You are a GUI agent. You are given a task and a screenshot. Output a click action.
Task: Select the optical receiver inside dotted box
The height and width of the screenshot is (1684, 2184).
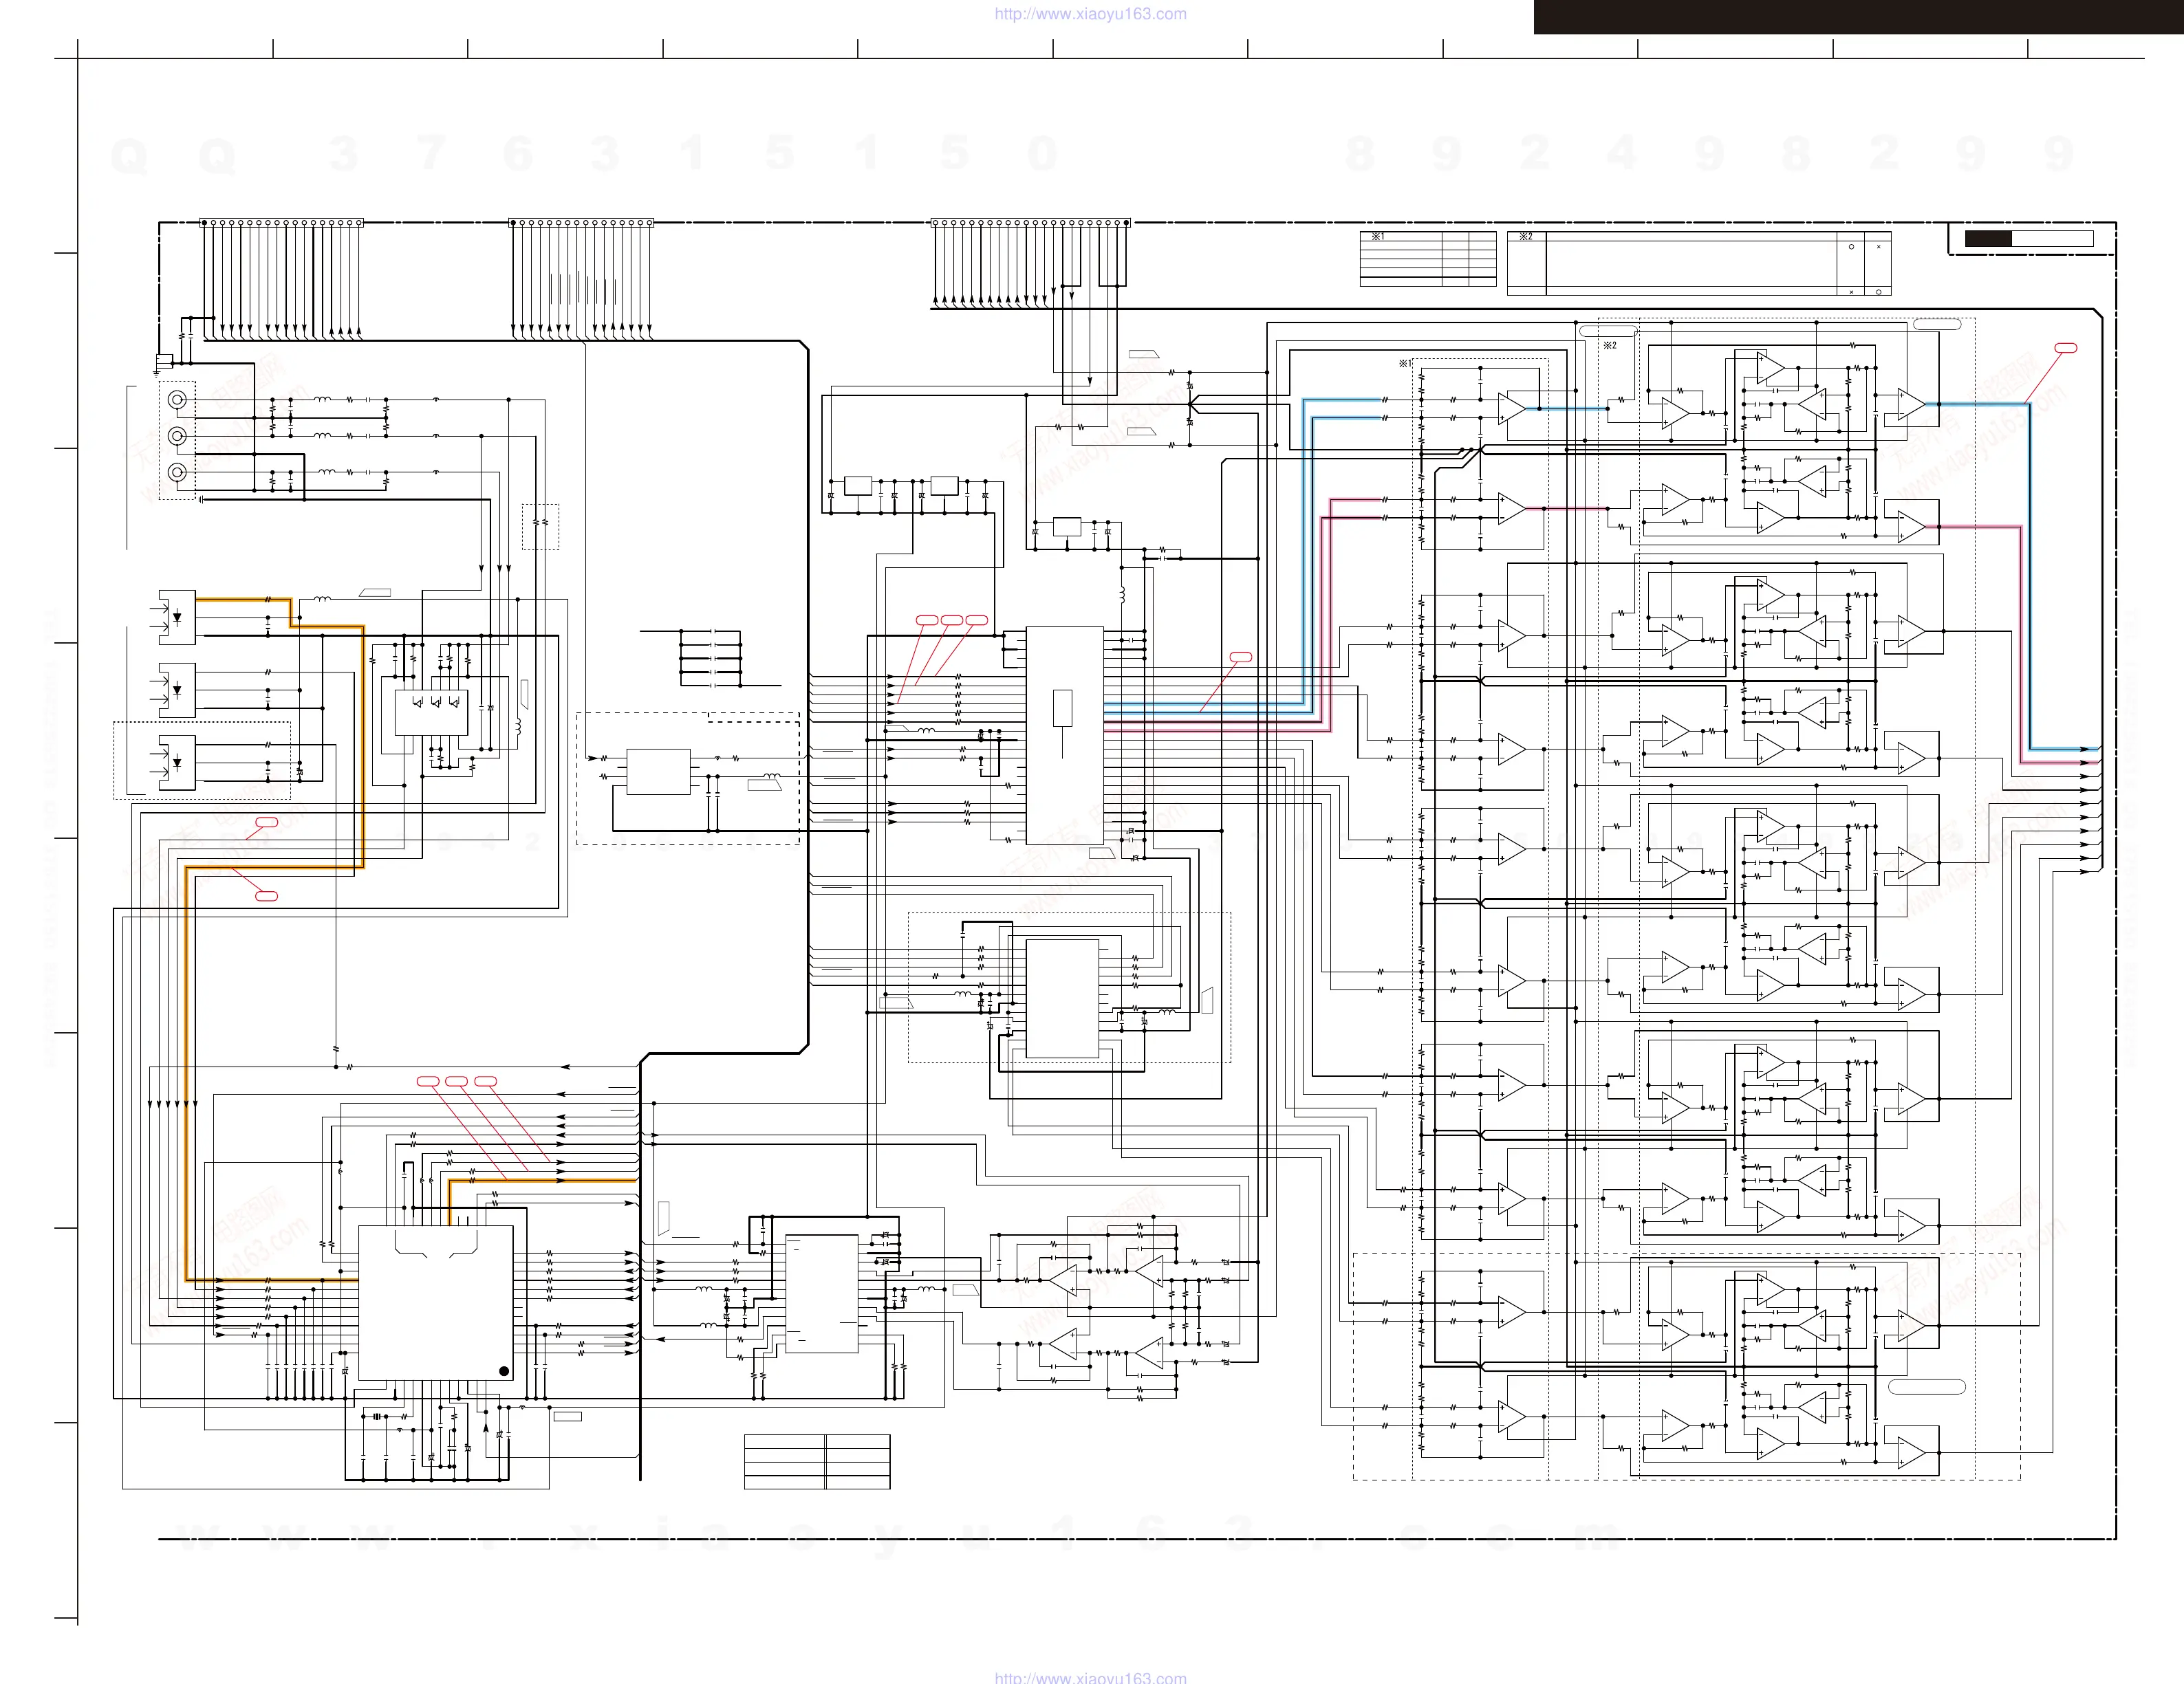pos(177,763)
